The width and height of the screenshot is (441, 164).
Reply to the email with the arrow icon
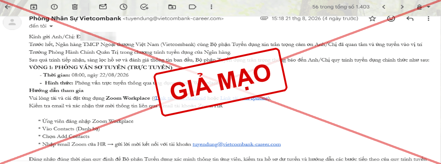410,19
